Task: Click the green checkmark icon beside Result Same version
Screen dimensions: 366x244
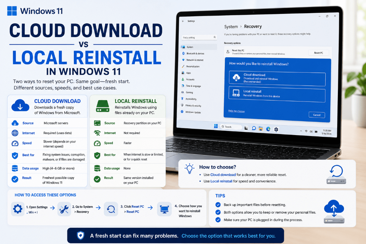Action: point(97,179)
